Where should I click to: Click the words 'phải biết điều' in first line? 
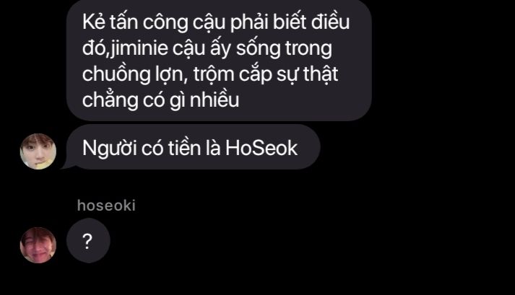(290, 22)
